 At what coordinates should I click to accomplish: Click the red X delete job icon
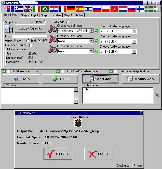click(157, 95)
